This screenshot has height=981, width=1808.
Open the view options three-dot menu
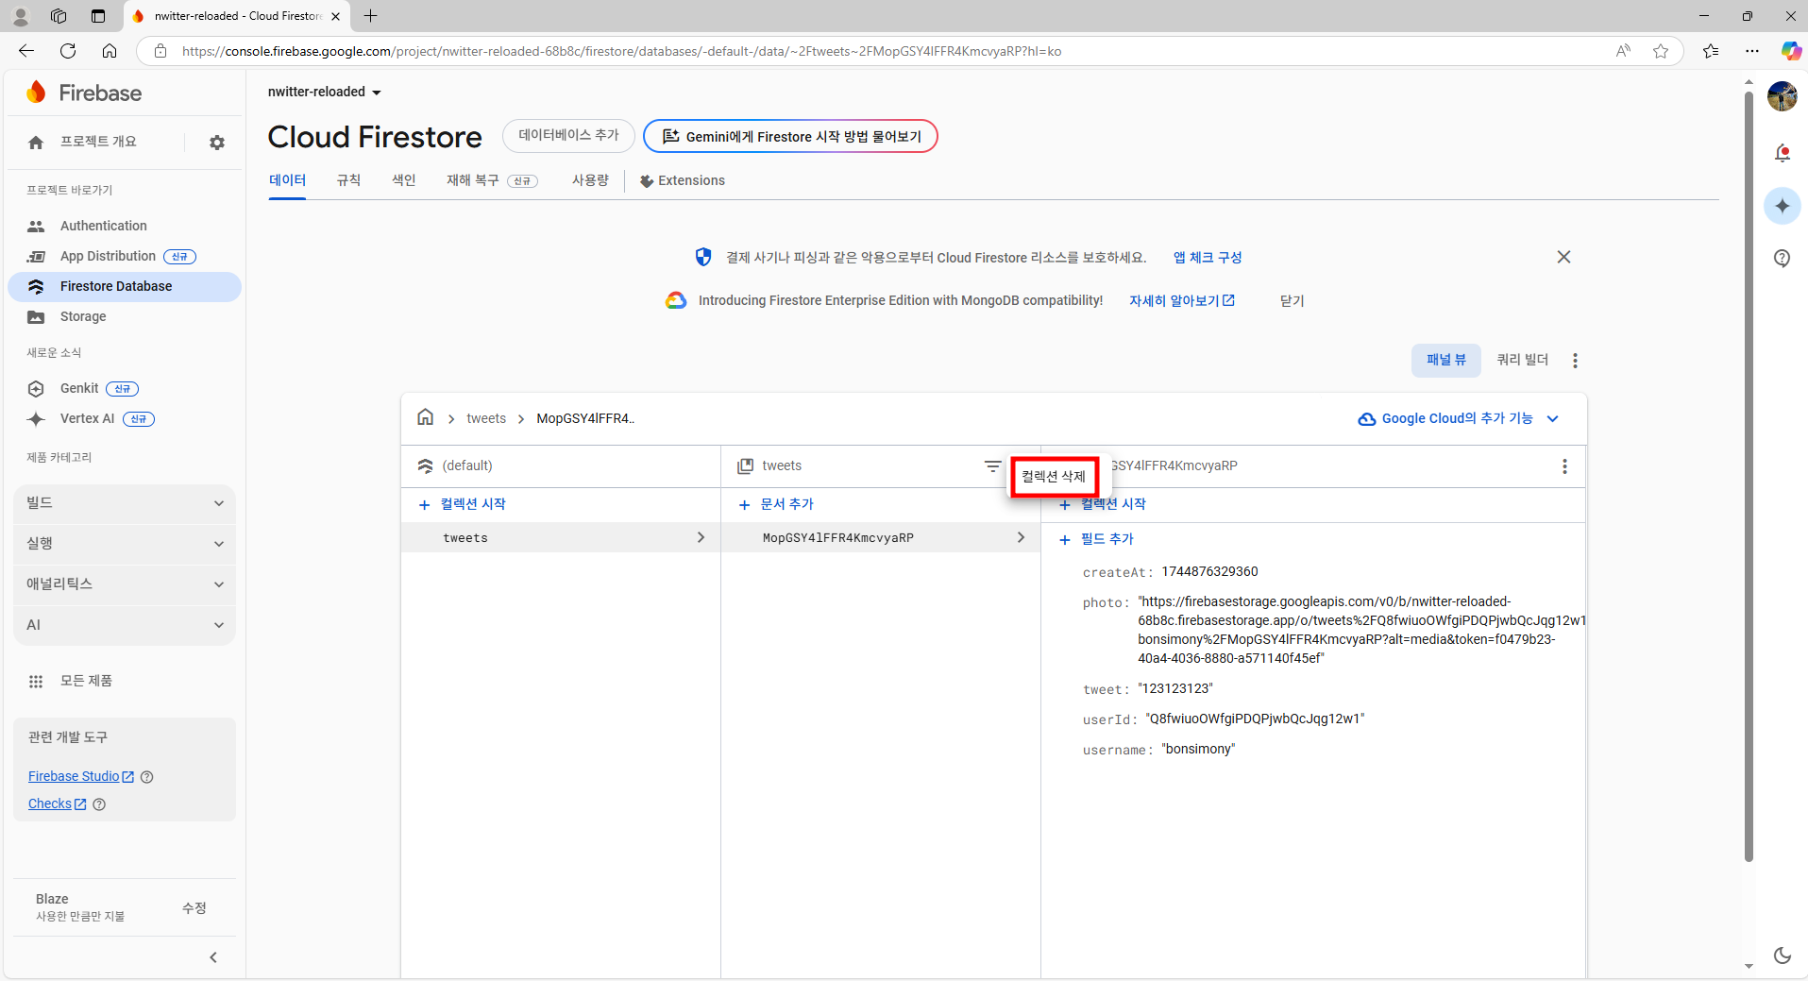pyautogui.click(x=1575, y=361)
